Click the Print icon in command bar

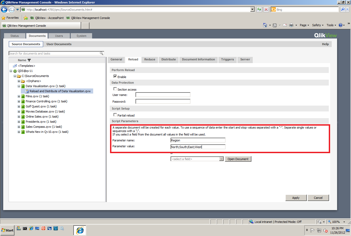coord(291,25)
